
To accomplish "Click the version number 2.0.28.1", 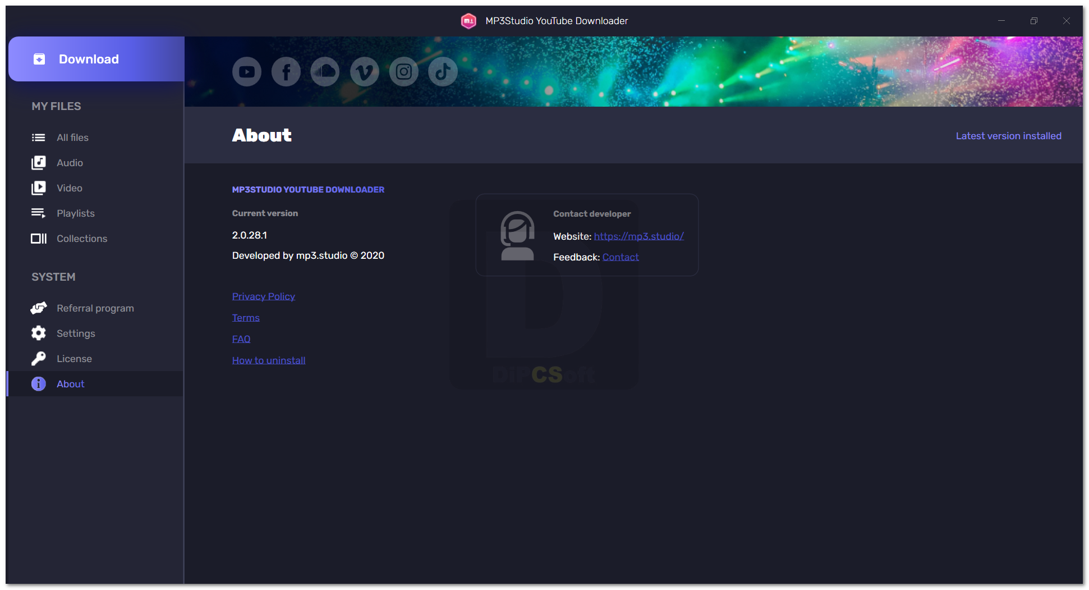I will click(250, 235).
